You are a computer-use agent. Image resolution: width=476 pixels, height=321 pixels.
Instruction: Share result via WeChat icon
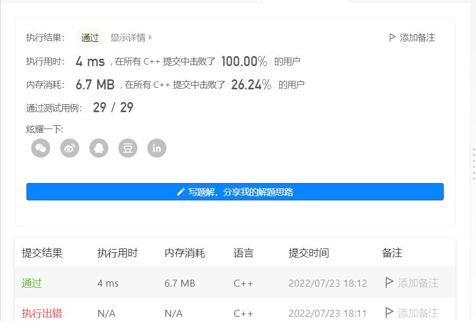pos(41,148)
